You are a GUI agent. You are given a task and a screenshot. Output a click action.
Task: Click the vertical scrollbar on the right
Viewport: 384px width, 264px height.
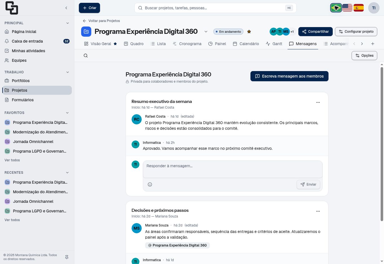382,144
